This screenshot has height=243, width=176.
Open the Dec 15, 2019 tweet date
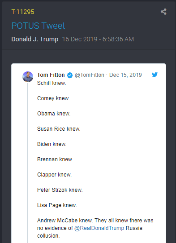[x=125, y=75]
